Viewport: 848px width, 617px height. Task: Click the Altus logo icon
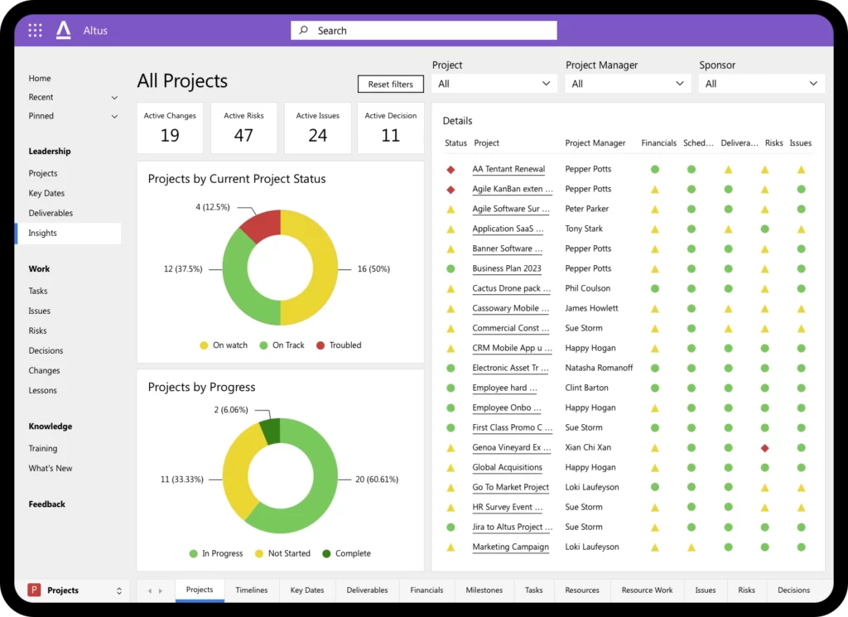(64, 31)
